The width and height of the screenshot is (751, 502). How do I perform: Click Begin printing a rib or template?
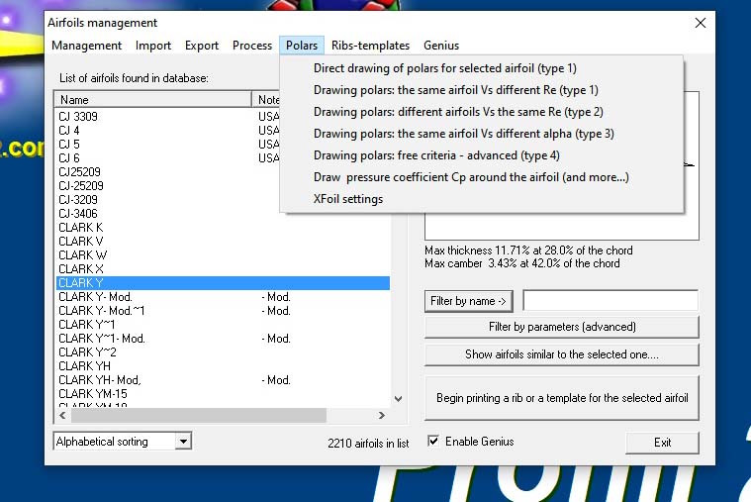point(562,398)
